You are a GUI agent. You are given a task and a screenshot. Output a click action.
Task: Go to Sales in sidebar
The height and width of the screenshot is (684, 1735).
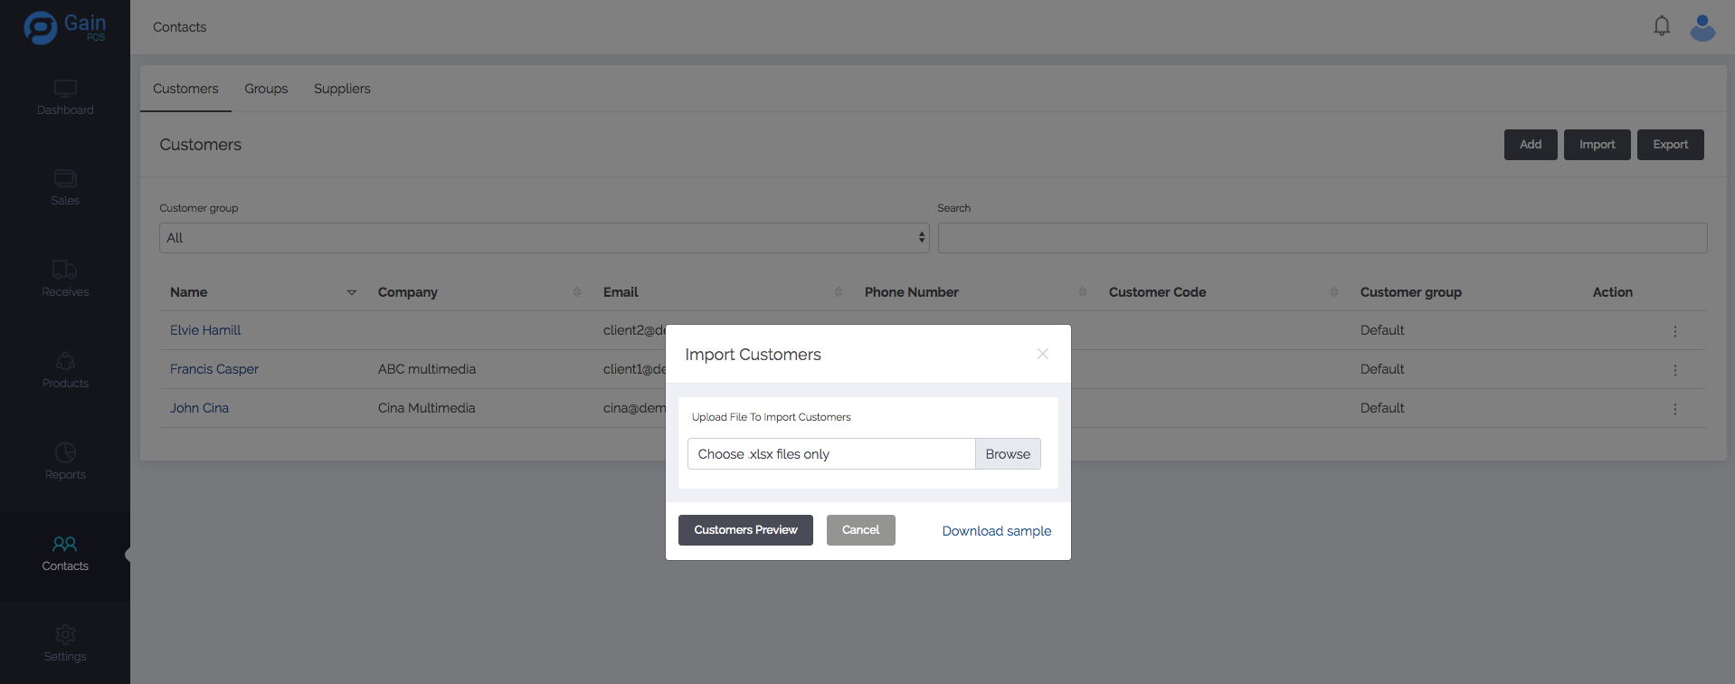click(x=65, y=188)
